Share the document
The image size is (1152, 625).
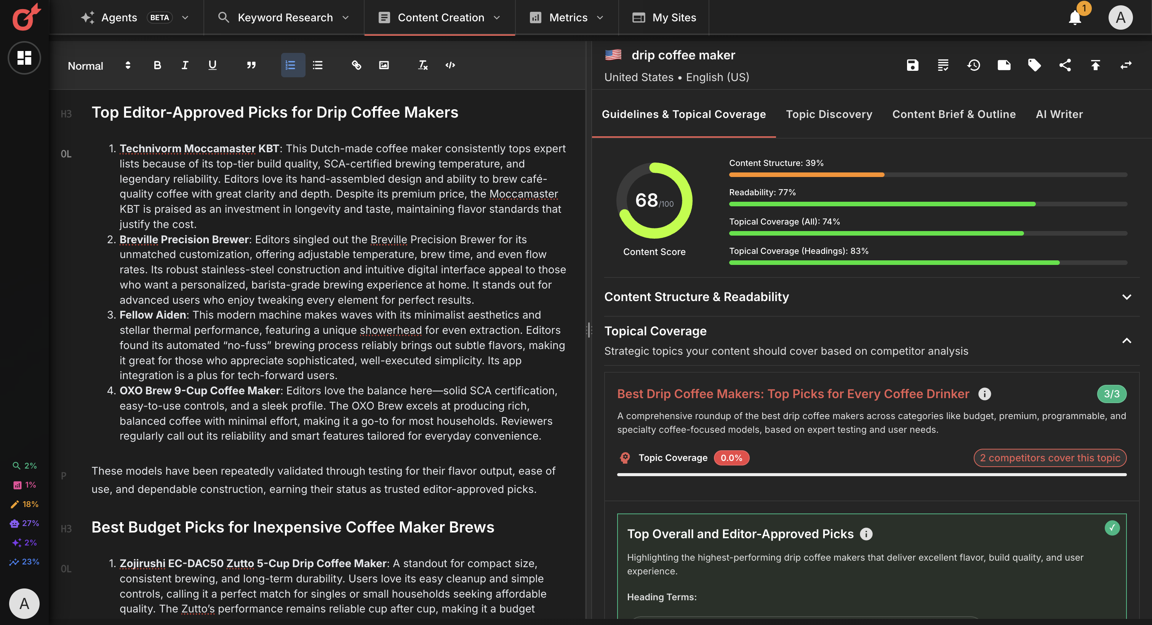click(1065, 65)
